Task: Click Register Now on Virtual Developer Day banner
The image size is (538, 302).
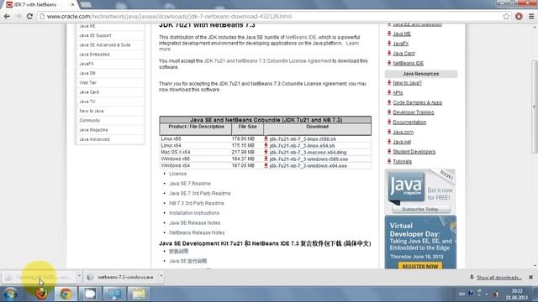Action: coord(420,266)
